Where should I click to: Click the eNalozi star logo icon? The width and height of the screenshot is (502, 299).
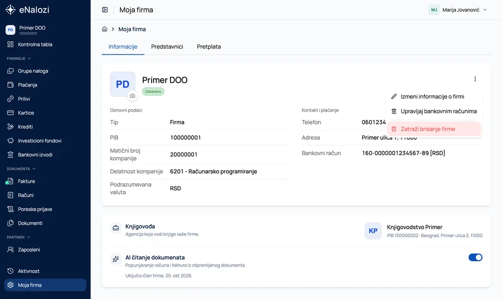(10, 9)
